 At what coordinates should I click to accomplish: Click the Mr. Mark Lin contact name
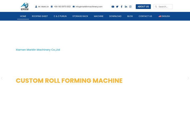[43, 7]
